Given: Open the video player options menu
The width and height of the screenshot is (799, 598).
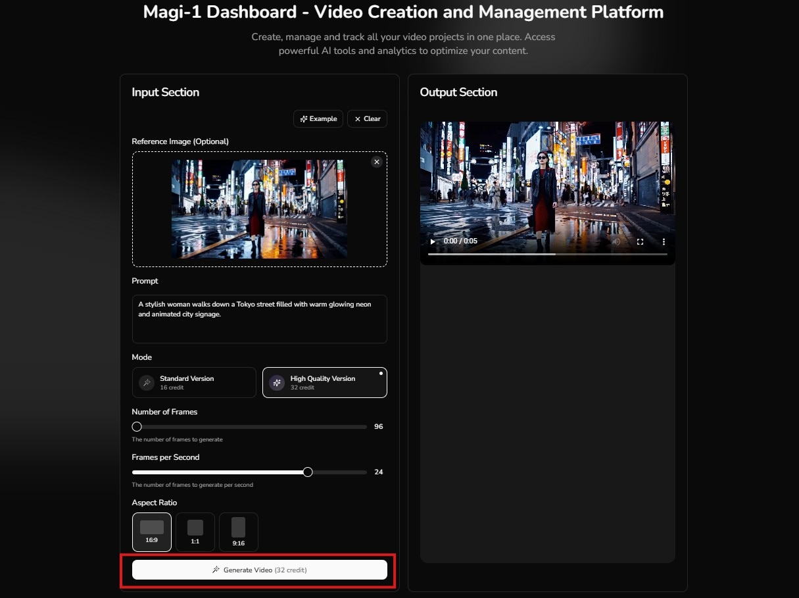Looking at the screenshot, I should click(664, 241).
